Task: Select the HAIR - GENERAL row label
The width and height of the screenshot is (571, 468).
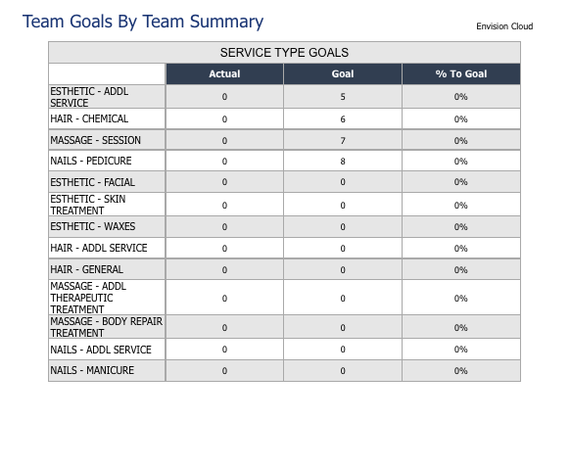Action: tap(86, 269)
